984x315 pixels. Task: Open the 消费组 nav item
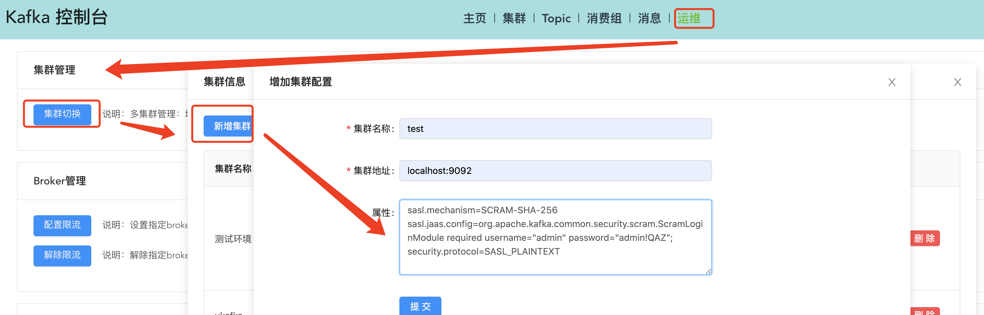coord(604,18)
